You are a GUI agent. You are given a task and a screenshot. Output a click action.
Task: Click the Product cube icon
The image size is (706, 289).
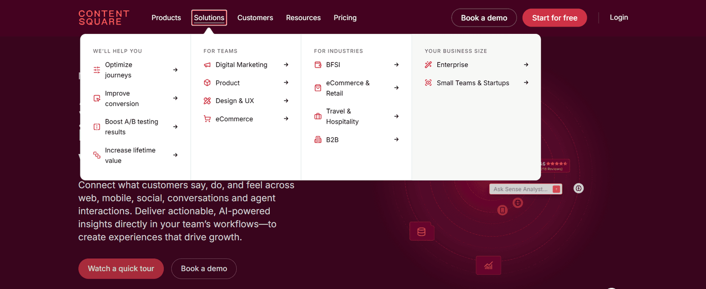[x=207, y=83]
